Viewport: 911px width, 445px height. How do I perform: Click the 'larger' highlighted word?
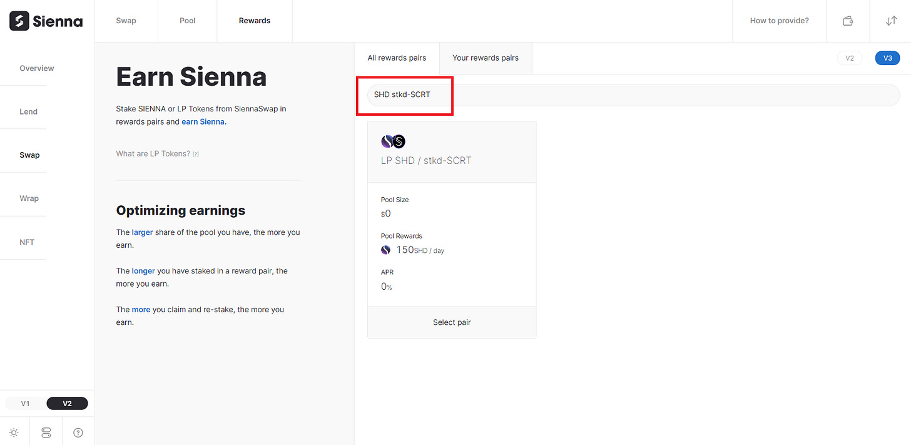tap(142, 232)
